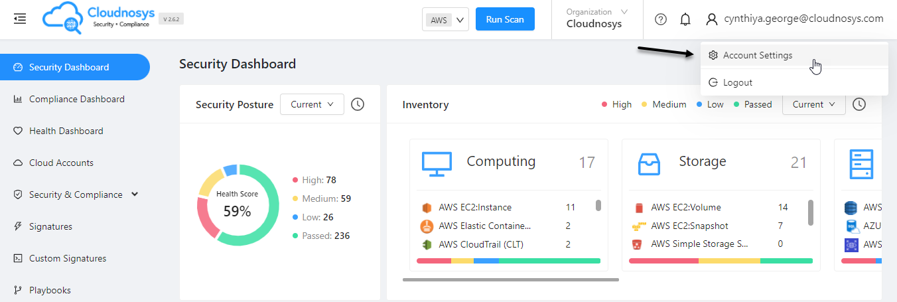Open the notifications bell

(685, 19)
